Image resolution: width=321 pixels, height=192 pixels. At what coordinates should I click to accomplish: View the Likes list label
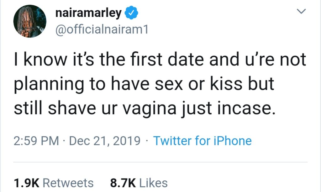(153, 183)
